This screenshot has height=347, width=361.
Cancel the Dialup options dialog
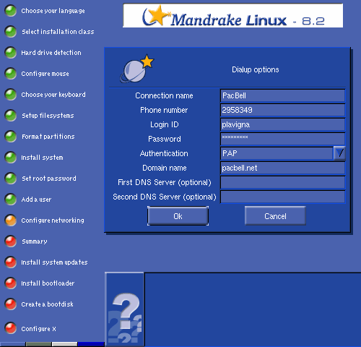275,216
